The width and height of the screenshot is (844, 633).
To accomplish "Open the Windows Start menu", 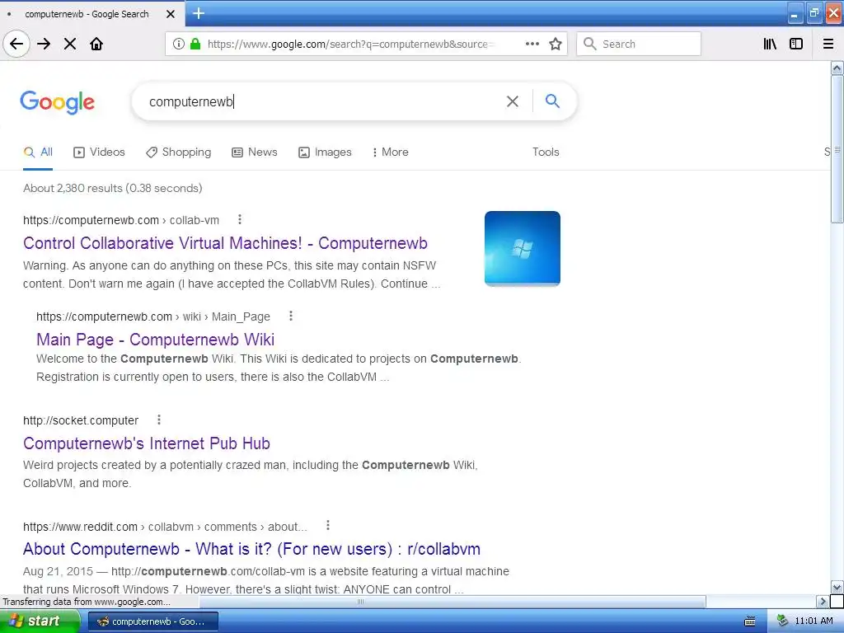I will pyautogui.click(x=40, y=621).
